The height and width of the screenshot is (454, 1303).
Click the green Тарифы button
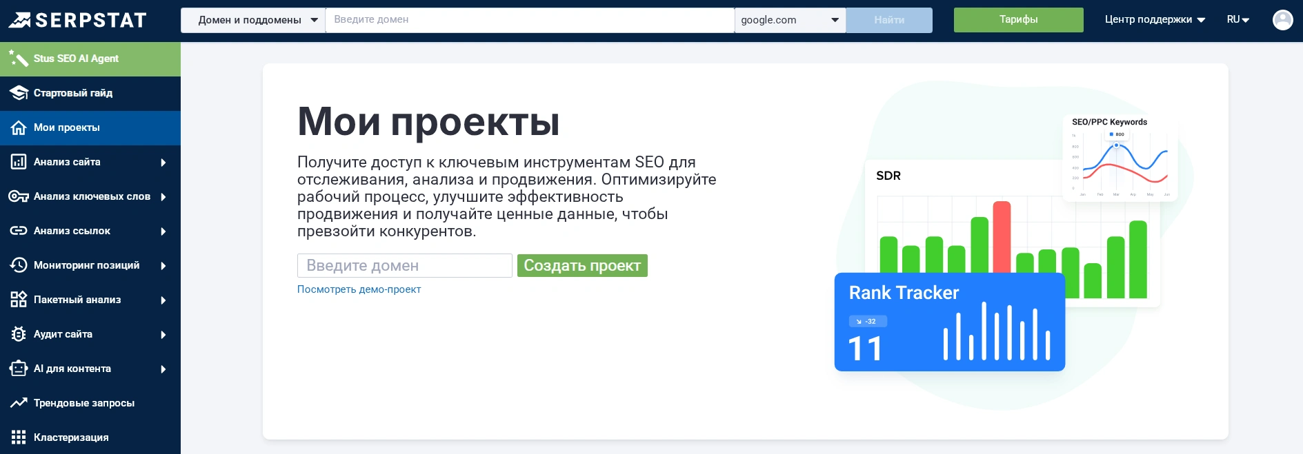[x=1018, y=20]
